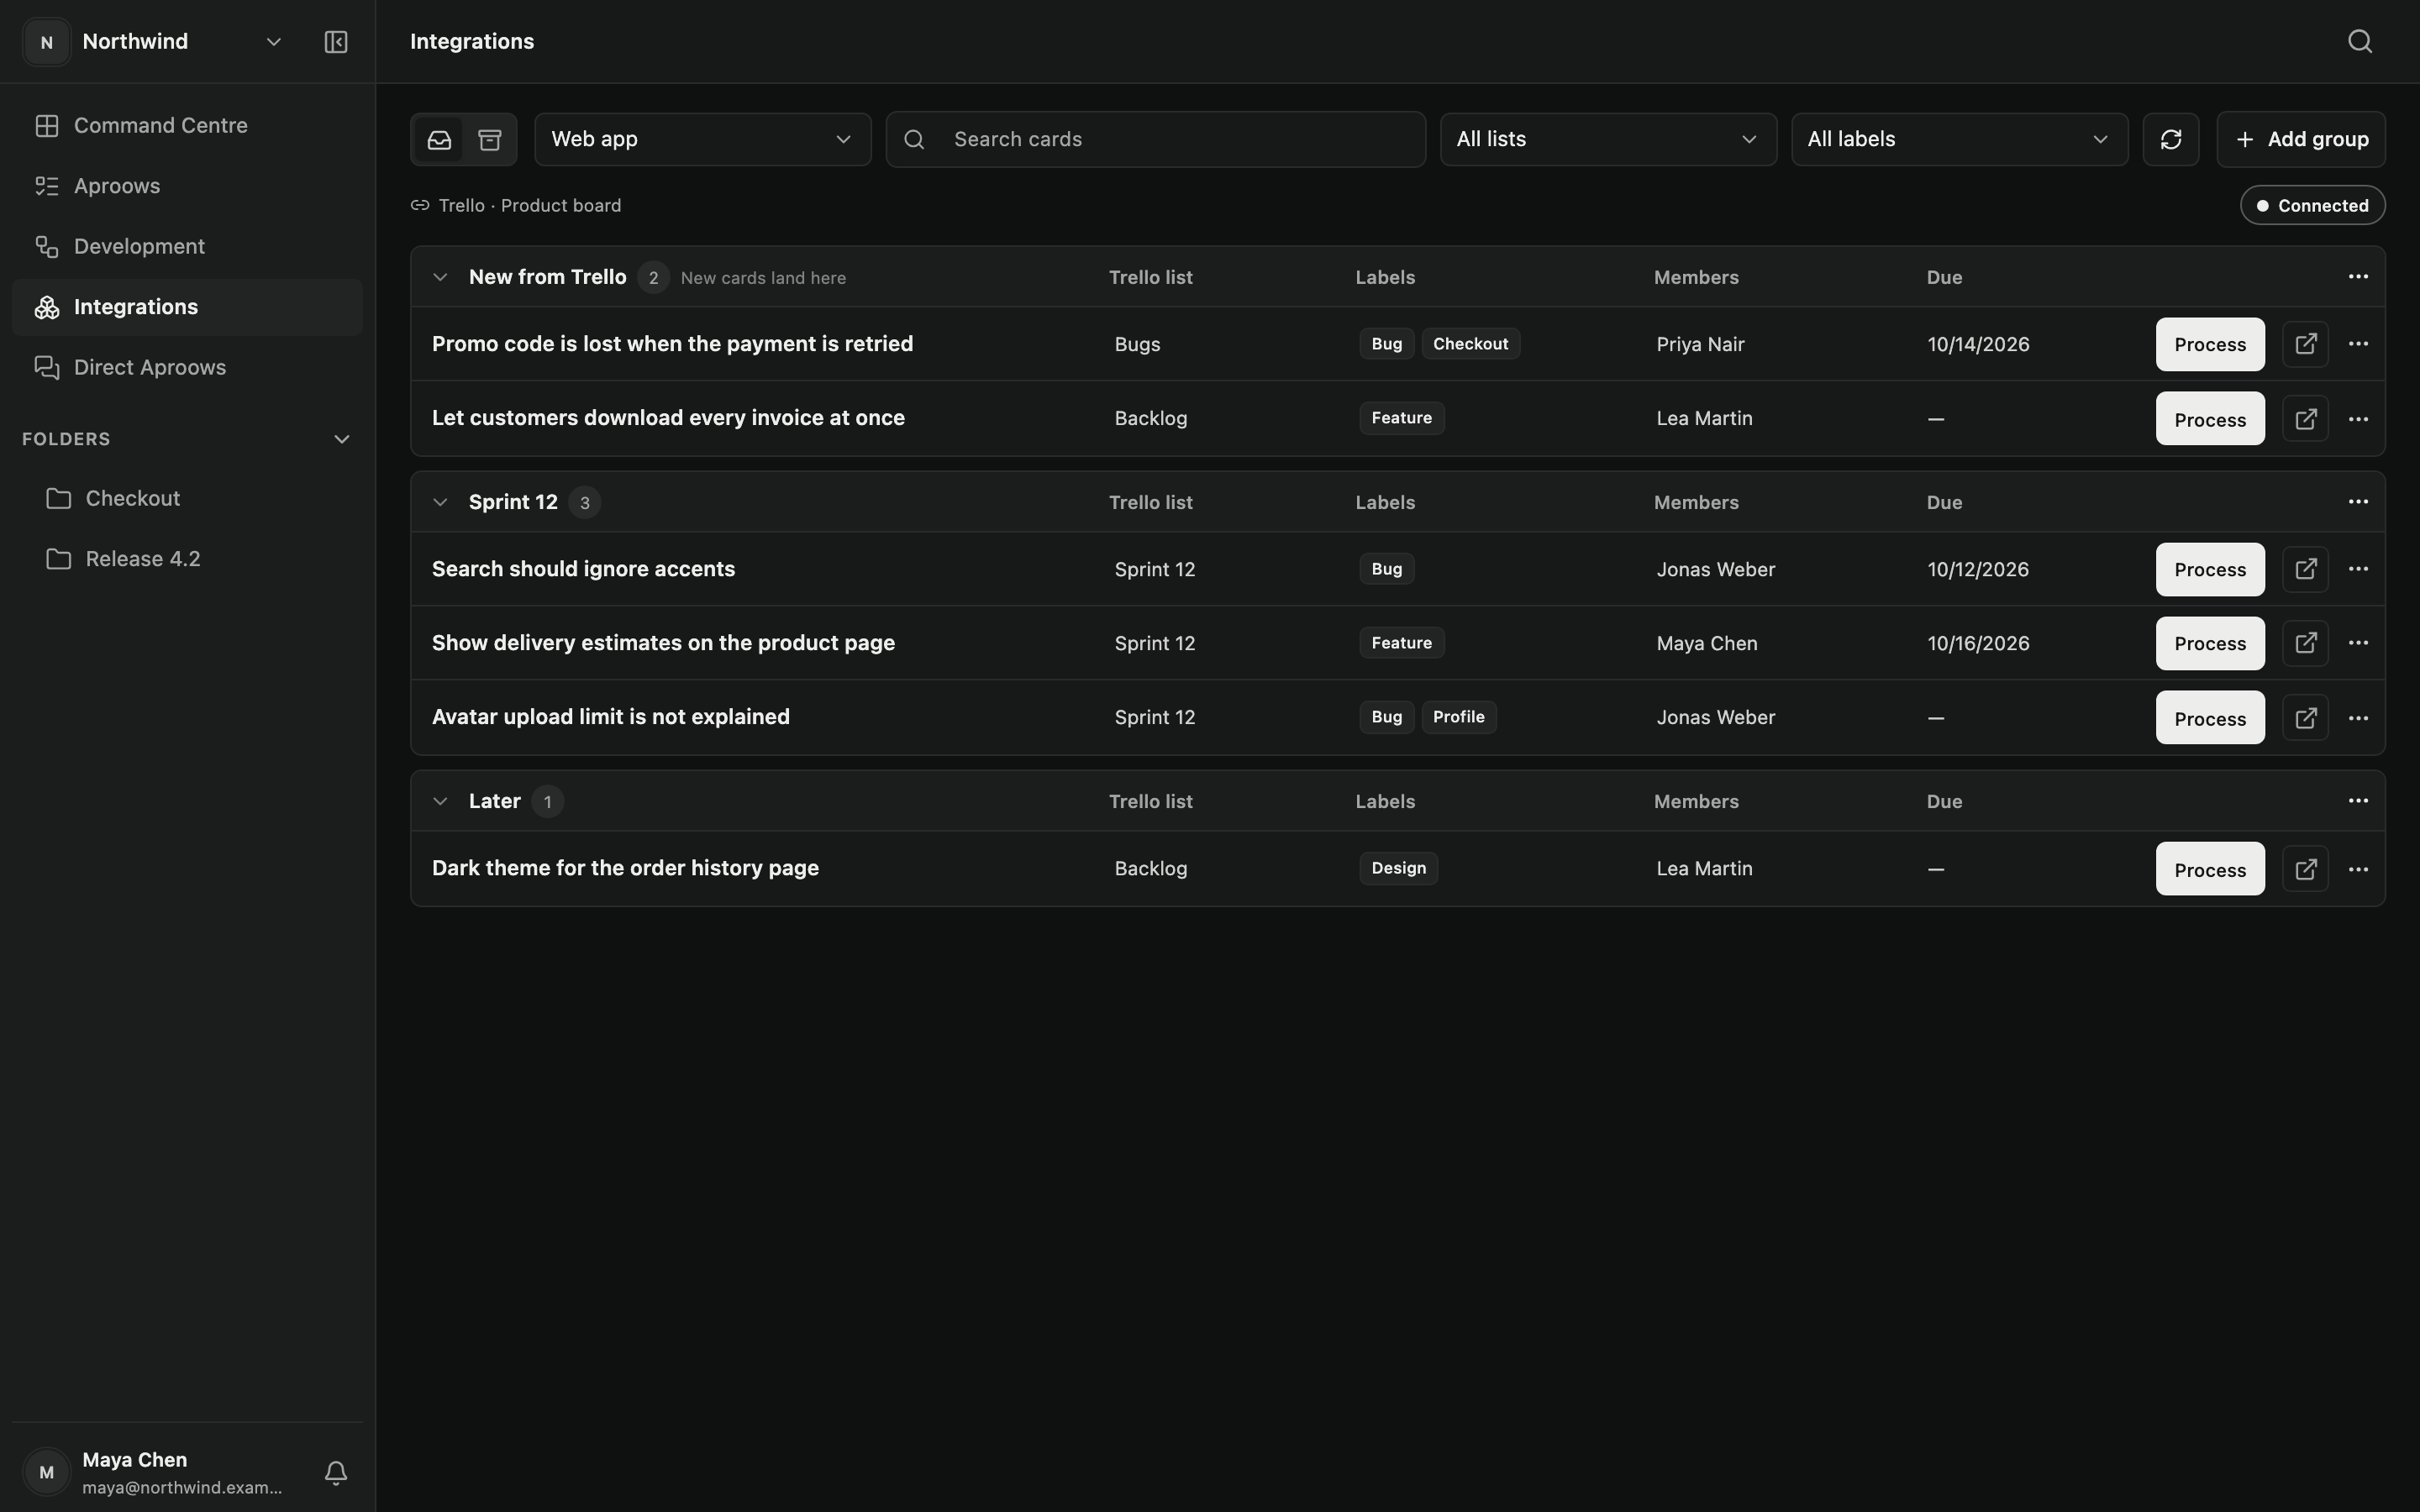The width and height of the screenshot is (2420, 1512).
Task: Open notifications bell
Action: coord(336,1472)
